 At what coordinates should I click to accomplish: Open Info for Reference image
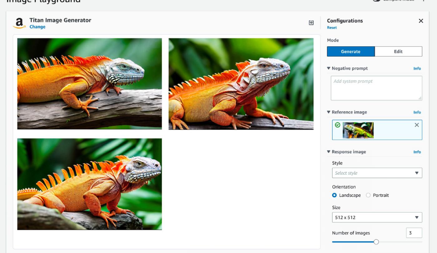tap(417, 112)
